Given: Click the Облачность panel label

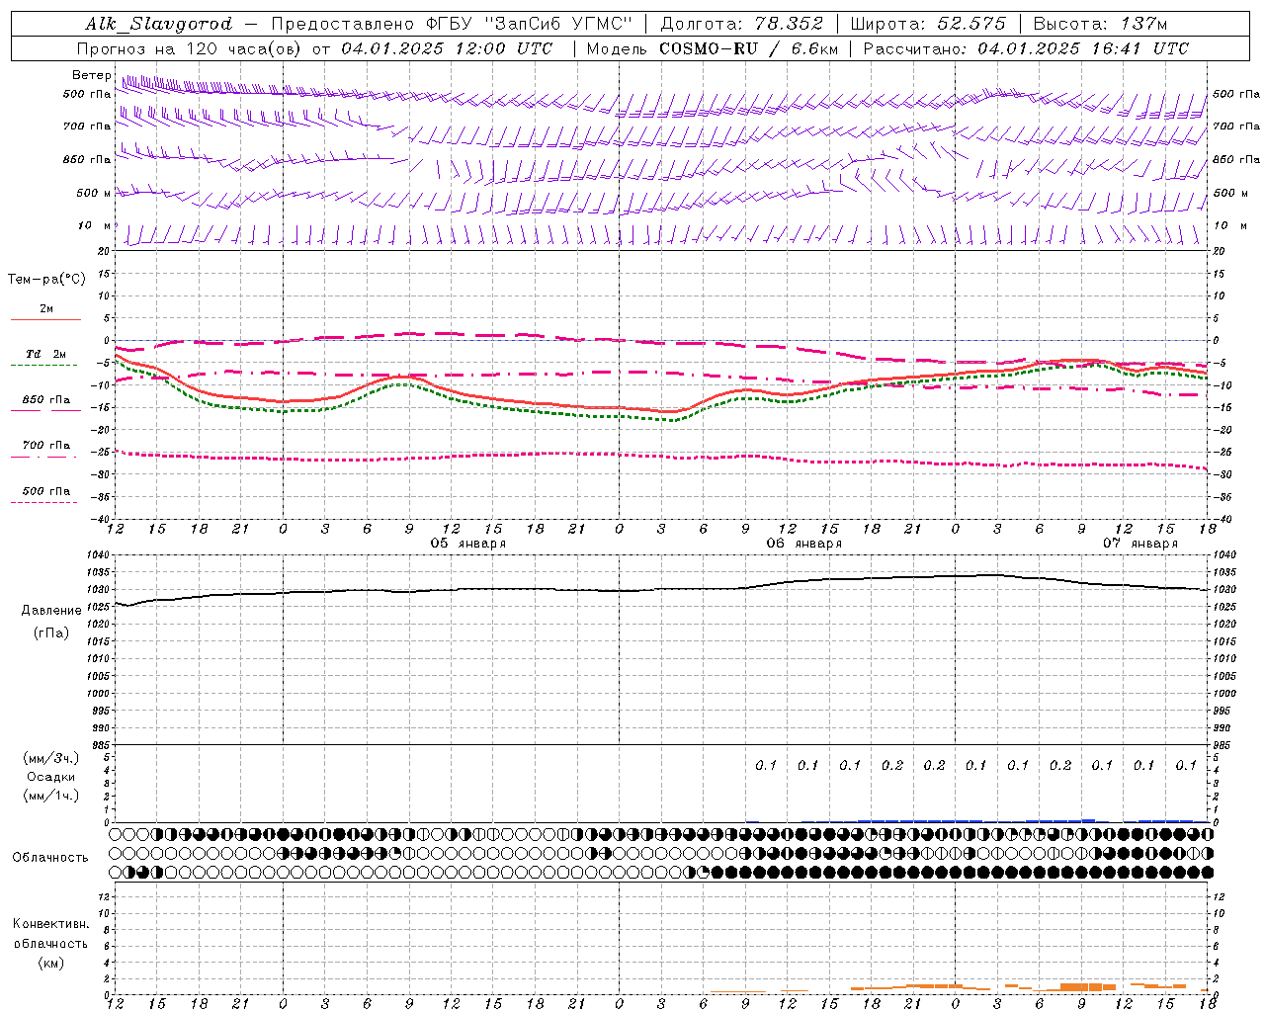Looking at the screenshot, I should [x=50, y=858].
